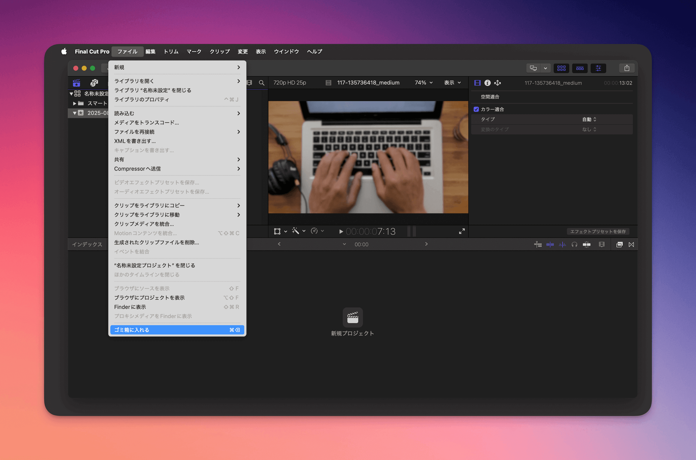Open the Photos and Audio sidebar icon
Viewport: 696px width, 460px height.
[x=94, y=83]
